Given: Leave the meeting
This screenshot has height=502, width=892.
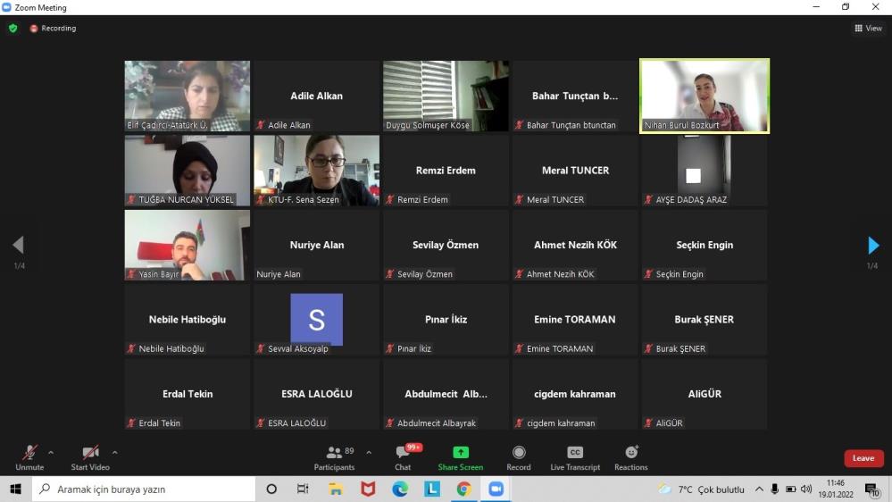Looking at the screenshot, I should point(863,458).
